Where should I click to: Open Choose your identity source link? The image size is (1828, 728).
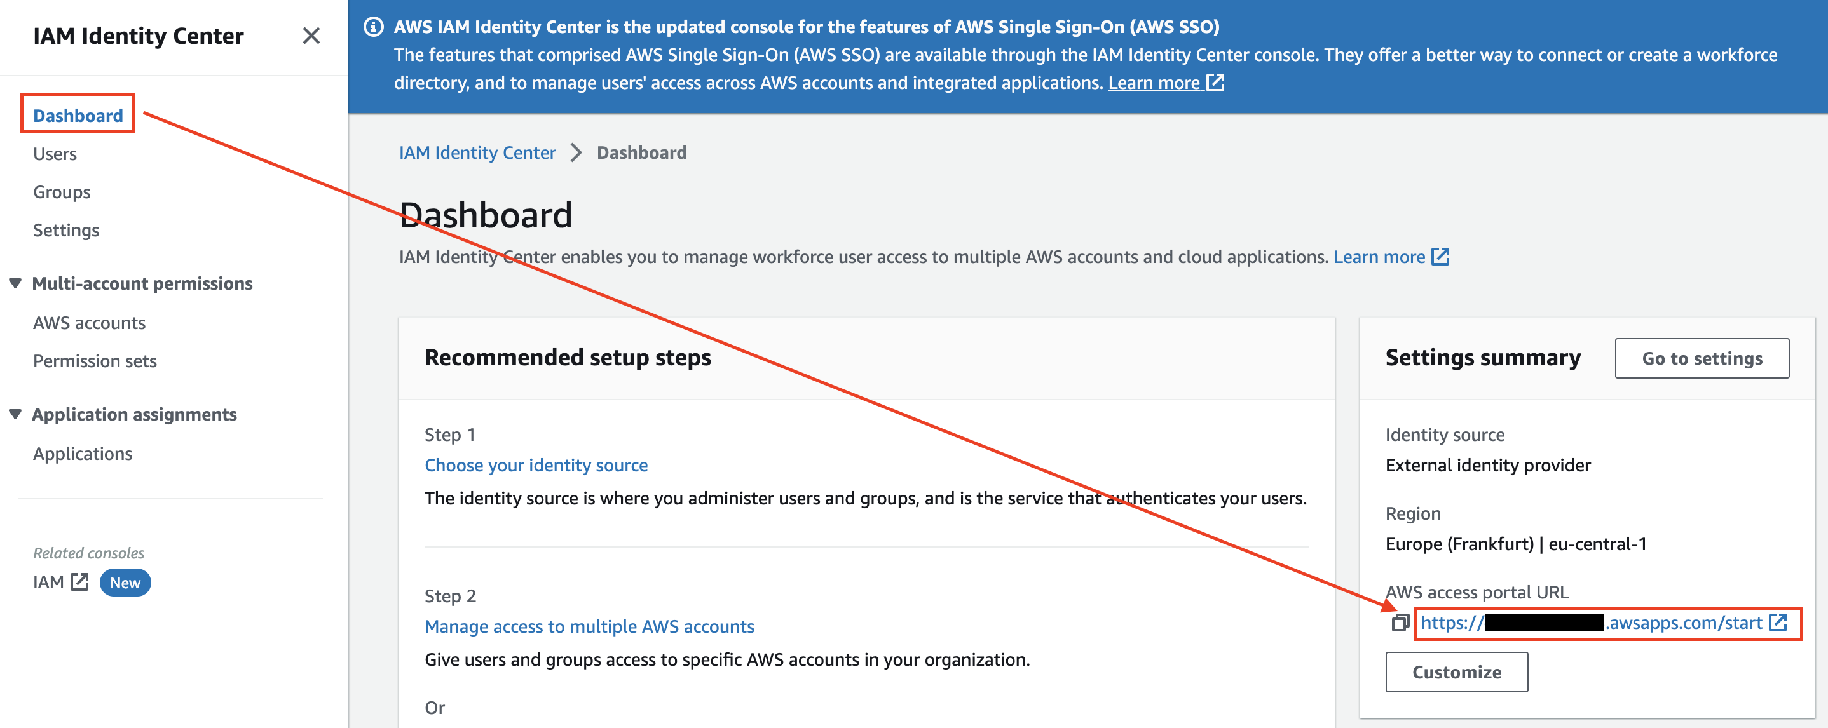click(536, 466)
